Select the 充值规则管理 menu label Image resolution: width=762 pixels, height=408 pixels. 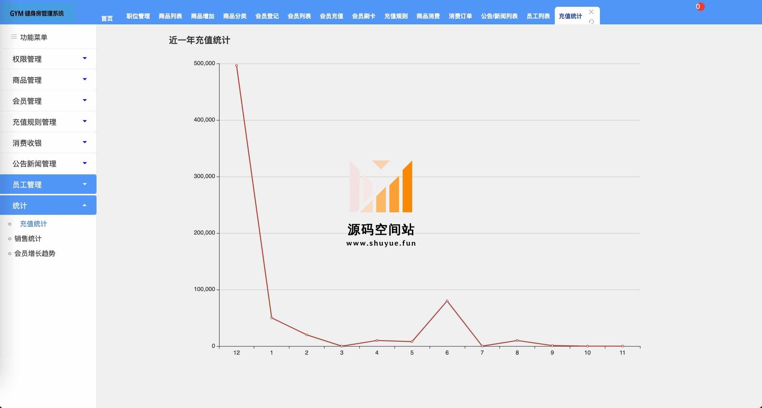(34, 122)
